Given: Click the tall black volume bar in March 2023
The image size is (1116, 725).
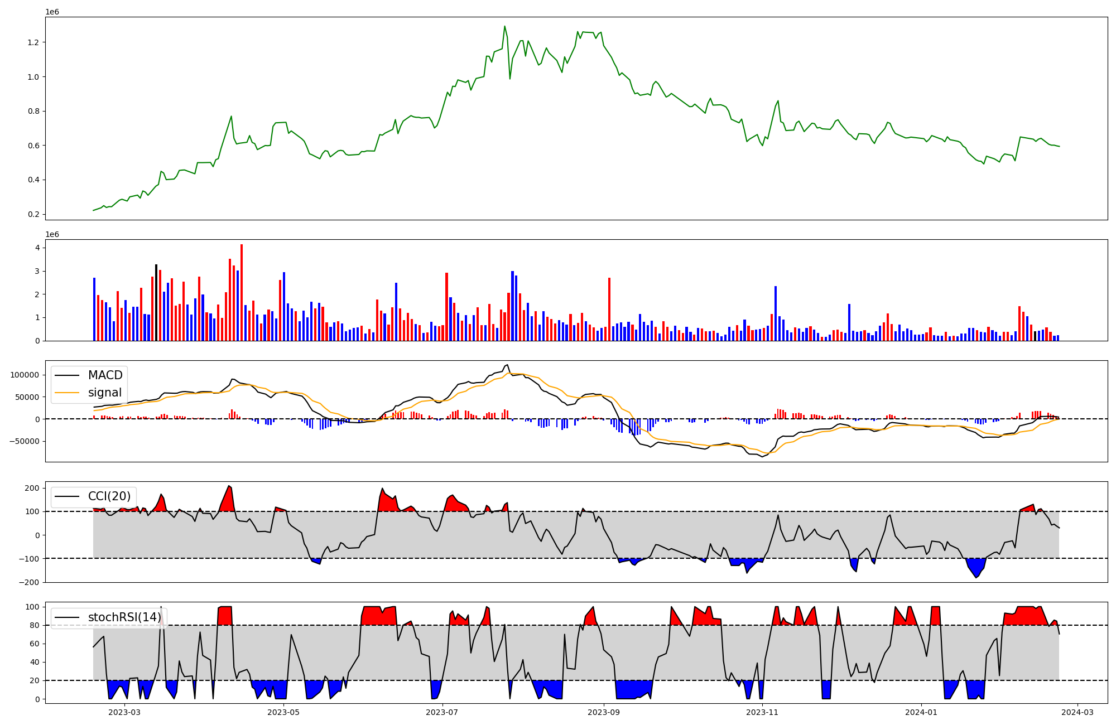Looking at the screenshot, I should (x=156, y=304).
